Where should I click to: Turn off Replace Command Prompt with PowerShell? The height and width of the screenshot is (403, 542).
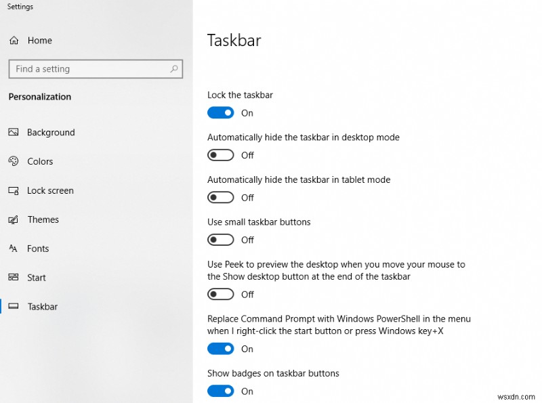(220, 348)
